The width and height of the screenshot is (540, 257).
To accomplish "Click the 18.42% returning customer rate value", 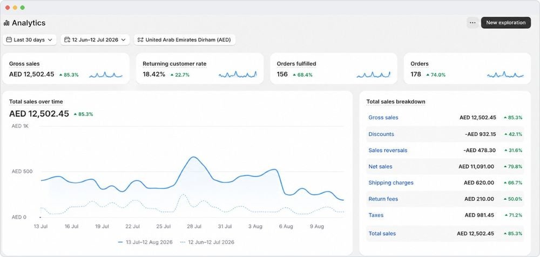I will pyautogui.click(x=153, y=75).
